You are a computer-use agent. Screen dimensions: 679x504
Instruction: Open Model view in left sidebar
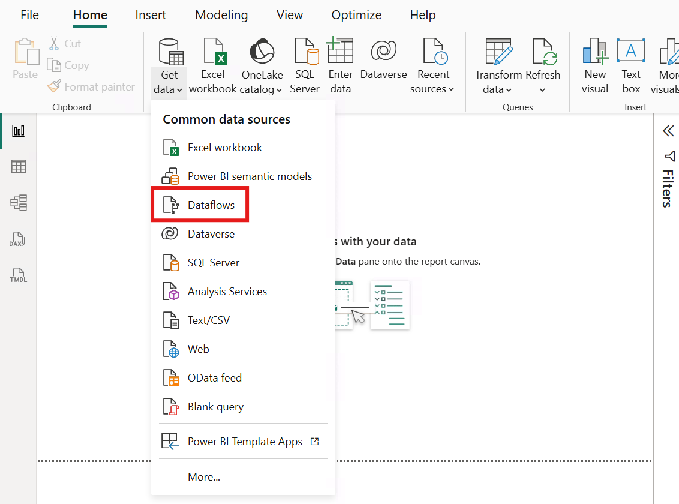coord(19,203)
